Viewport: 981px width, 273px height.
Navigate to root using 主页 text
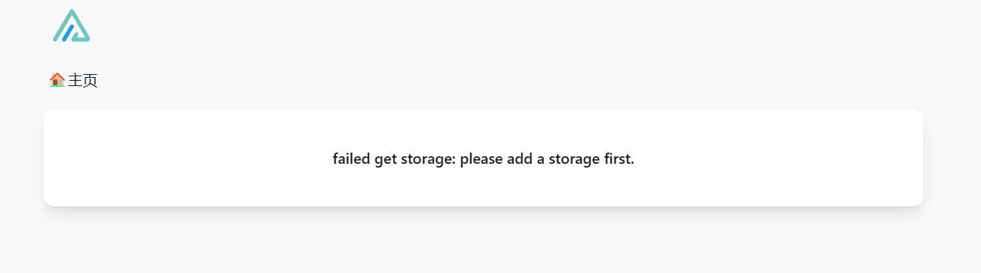coord(82,80)
